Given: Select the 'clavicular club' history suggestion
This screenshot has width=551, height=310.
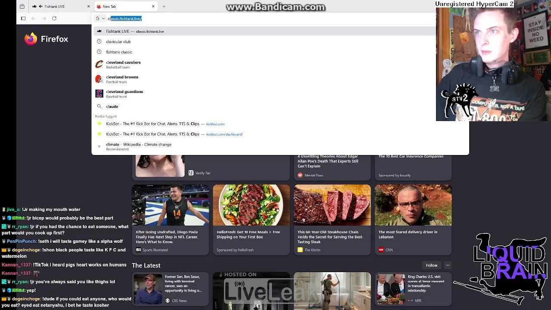Looking at the screenshot, I should (280, 42).
